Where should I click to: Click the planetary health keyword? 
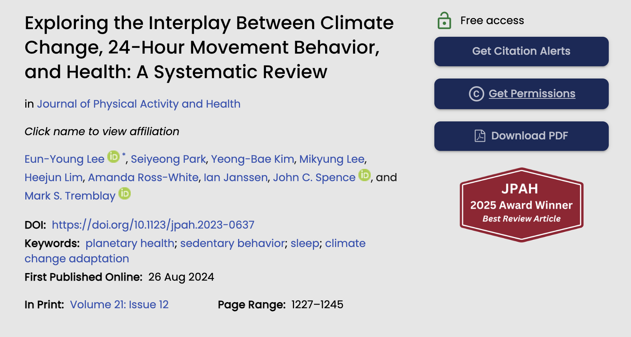tap(130, 243)
